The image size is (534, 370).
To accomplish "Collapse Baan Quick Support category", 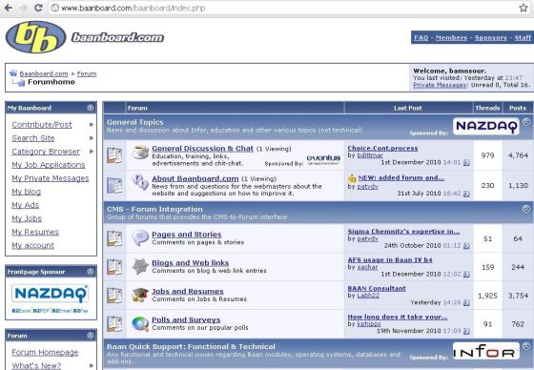I will click(x=526, y=346).
